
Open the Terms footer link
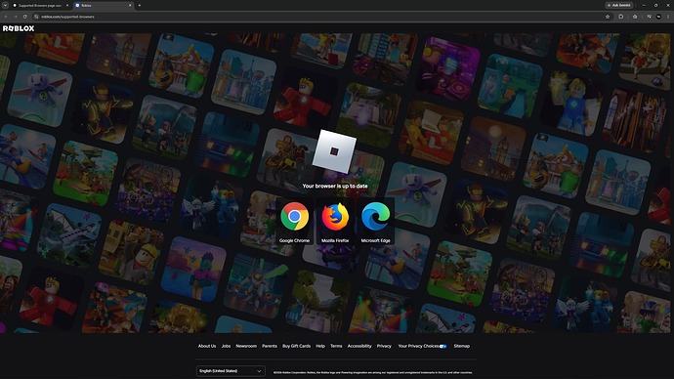click(336, 346)
